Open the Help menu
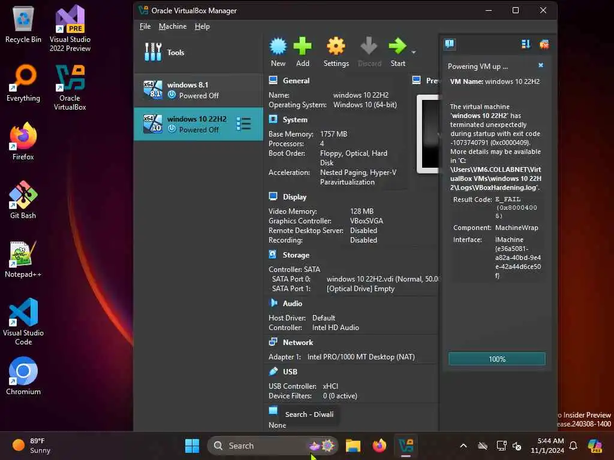614x460 pixels. 202,26
